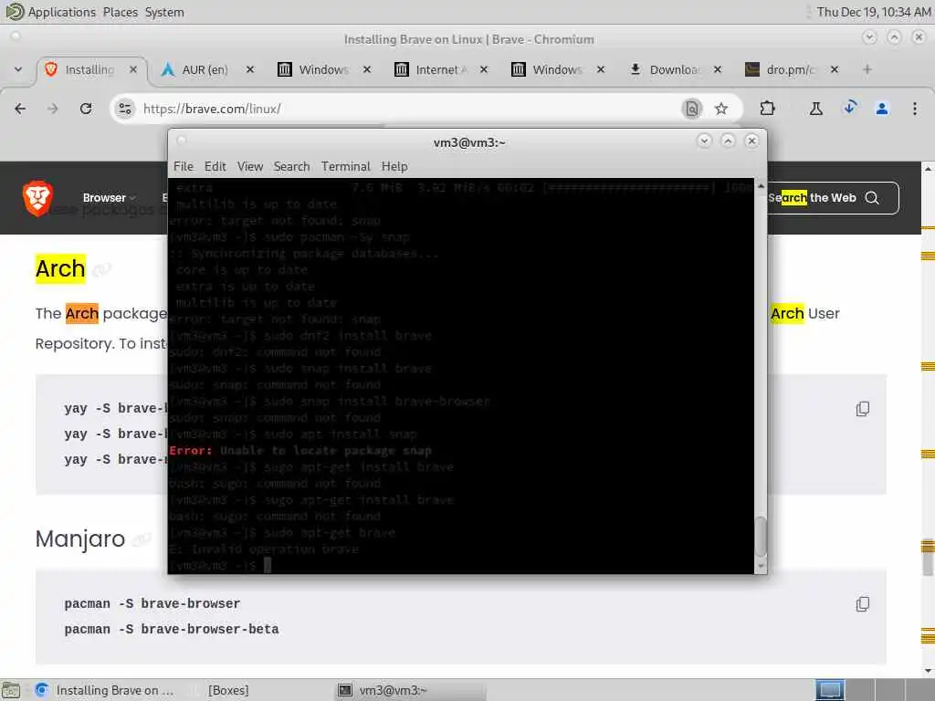Open the Extensions puzzle icon
Screen dimensions: 935x701
click(767, 109)
